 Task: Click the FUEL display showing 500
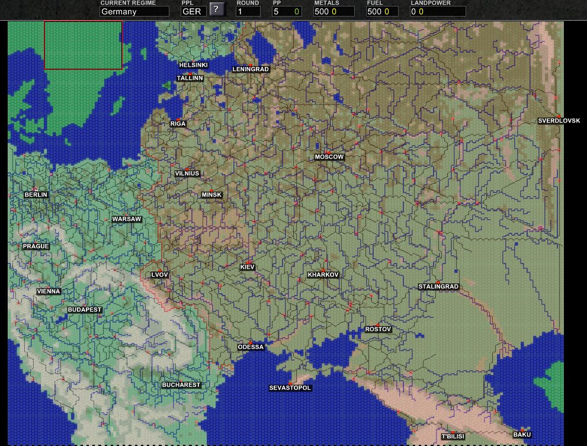[x=381, y=11]
